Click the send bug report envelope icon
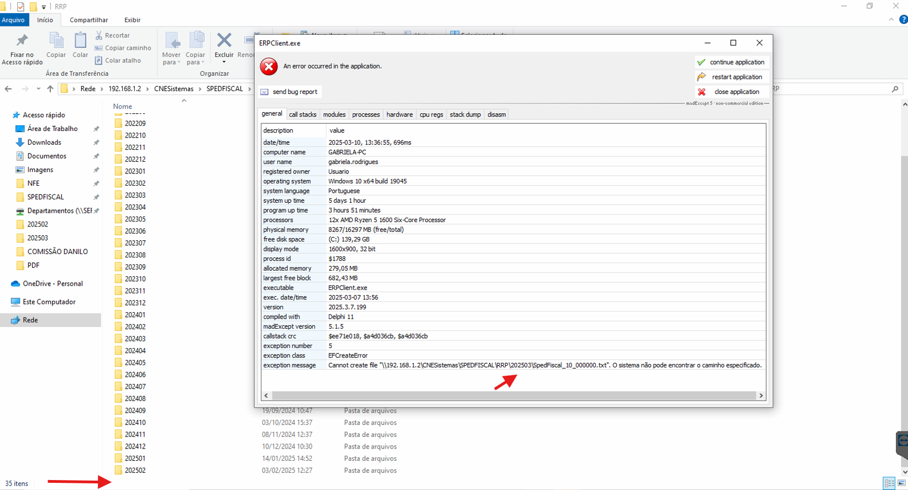The image size is (908, 490). (x=265, y=92)
